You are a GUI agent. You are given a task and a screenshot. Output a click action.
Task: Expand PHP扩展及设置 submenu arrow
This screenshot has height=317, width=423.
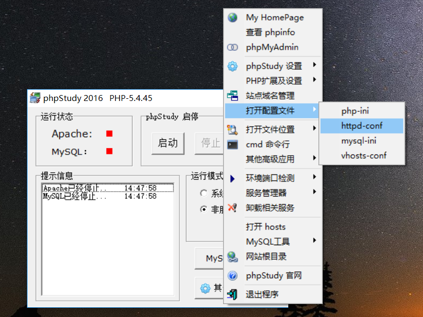(x=315, y=79)
